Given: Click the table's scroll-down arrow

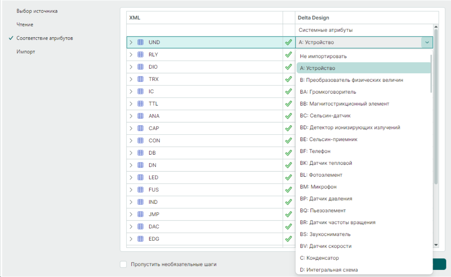Looking at the screenshot, I should 436,245.
